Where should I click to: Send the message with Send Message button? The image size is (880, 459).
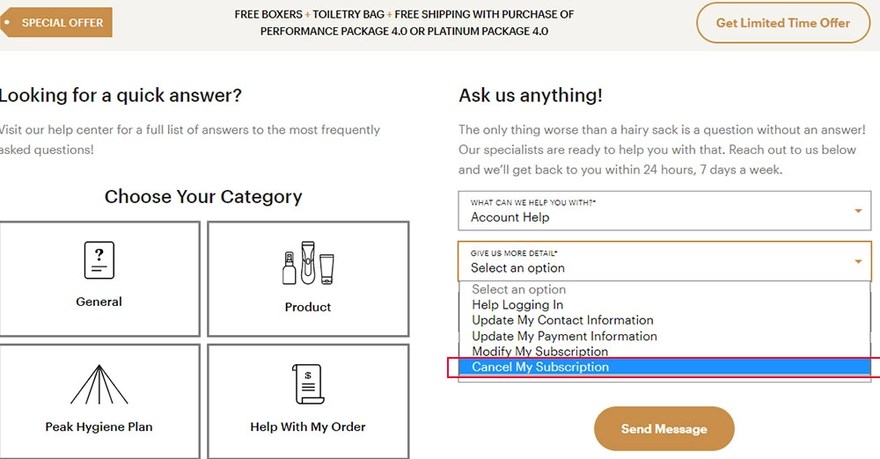[x=664, y=429]
